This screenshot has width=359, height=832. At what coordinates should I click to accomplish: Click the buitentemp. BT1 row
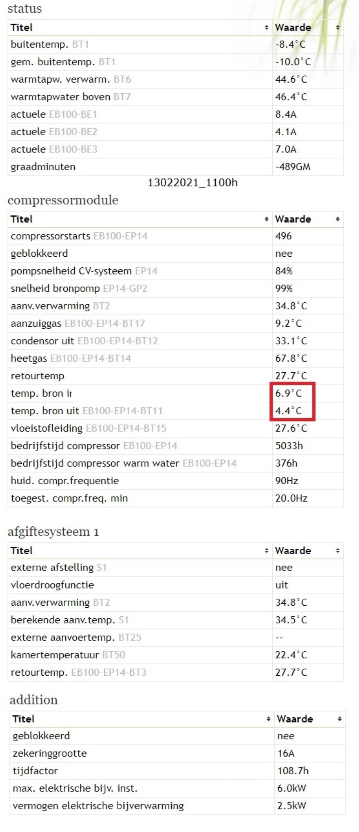pos(176,44)
